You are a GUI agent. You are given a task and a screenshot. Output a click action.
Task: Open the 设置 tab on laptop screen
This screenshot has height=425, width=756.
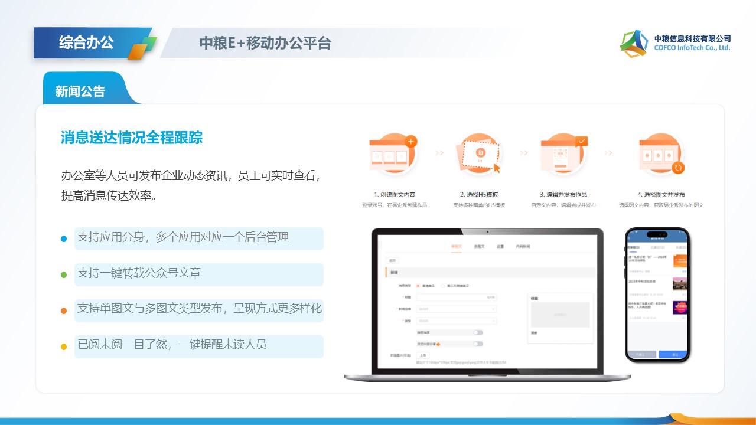point(500,246)
